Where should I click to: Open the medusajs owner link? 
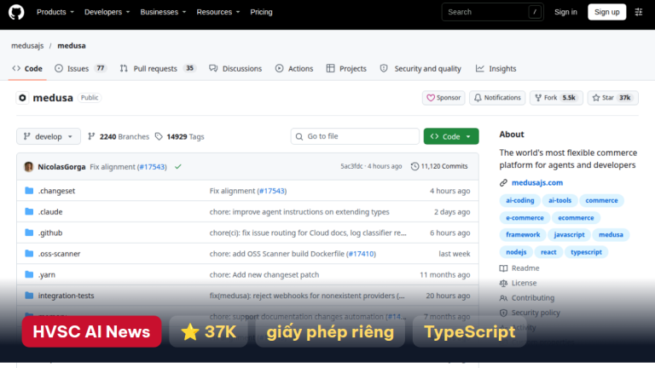[27, 45]
